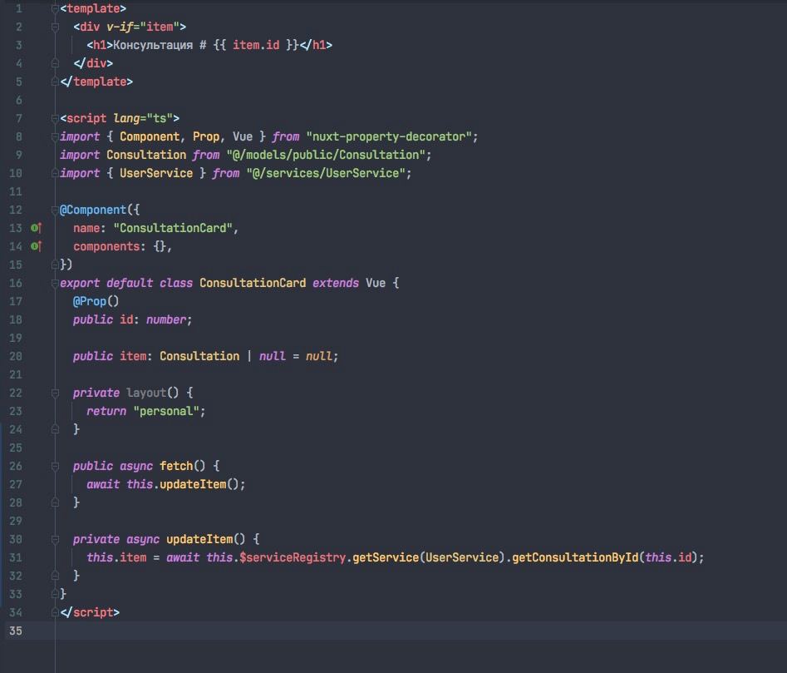Collapse the opening <template> tag fold on line 1
This screenshot has width=787, height=673.
(55, 8)
